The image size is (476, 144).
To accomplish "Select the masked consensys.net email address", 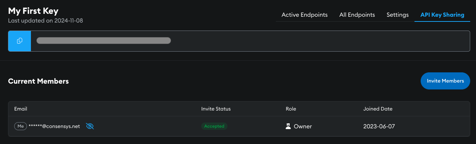I will [54, 126].
